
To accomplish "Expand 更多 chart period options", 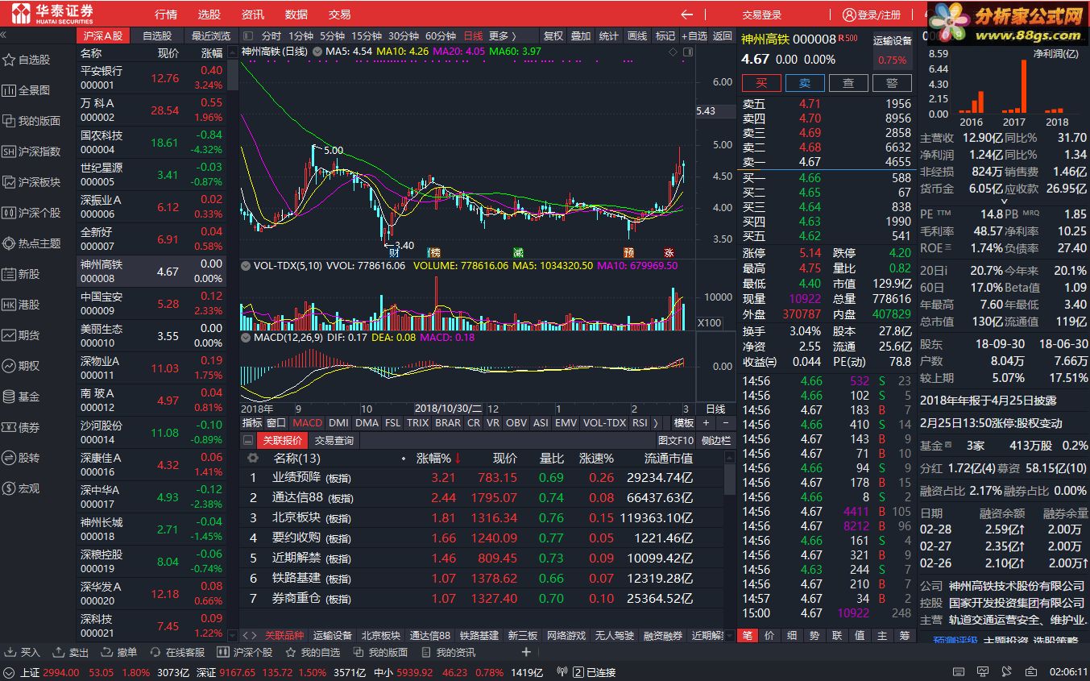I will point(502,36).
